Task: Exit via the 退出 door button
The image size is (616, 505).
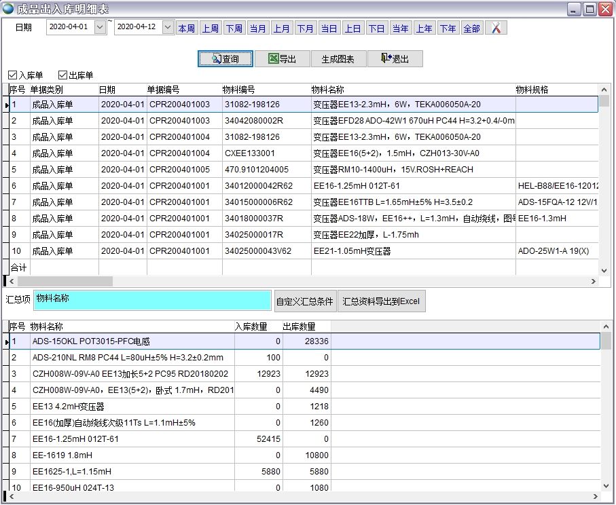Action: [395, 59]
